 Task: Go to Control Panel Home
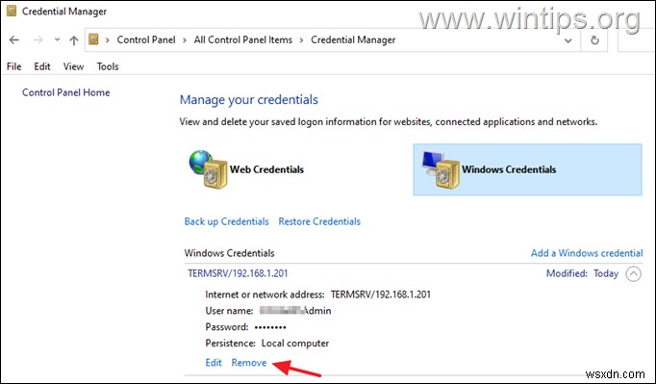66,92
